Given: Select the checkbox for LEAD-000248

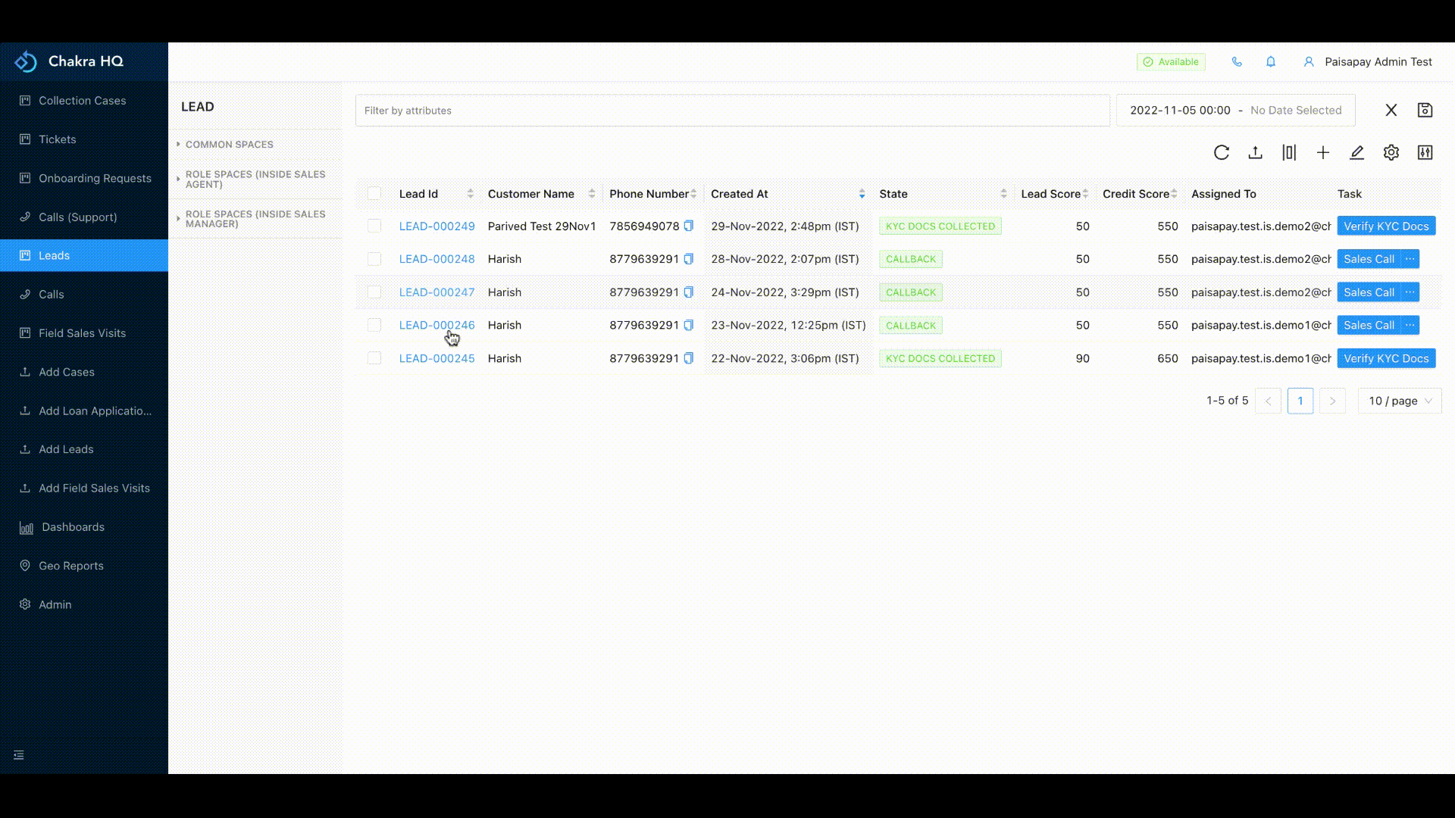Looking at the screenshot, I should click(x=374, y=259).
